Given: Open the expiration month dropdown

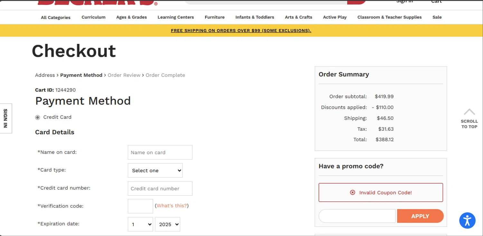Looking at the screenshot, I should (x=140, y=224).
